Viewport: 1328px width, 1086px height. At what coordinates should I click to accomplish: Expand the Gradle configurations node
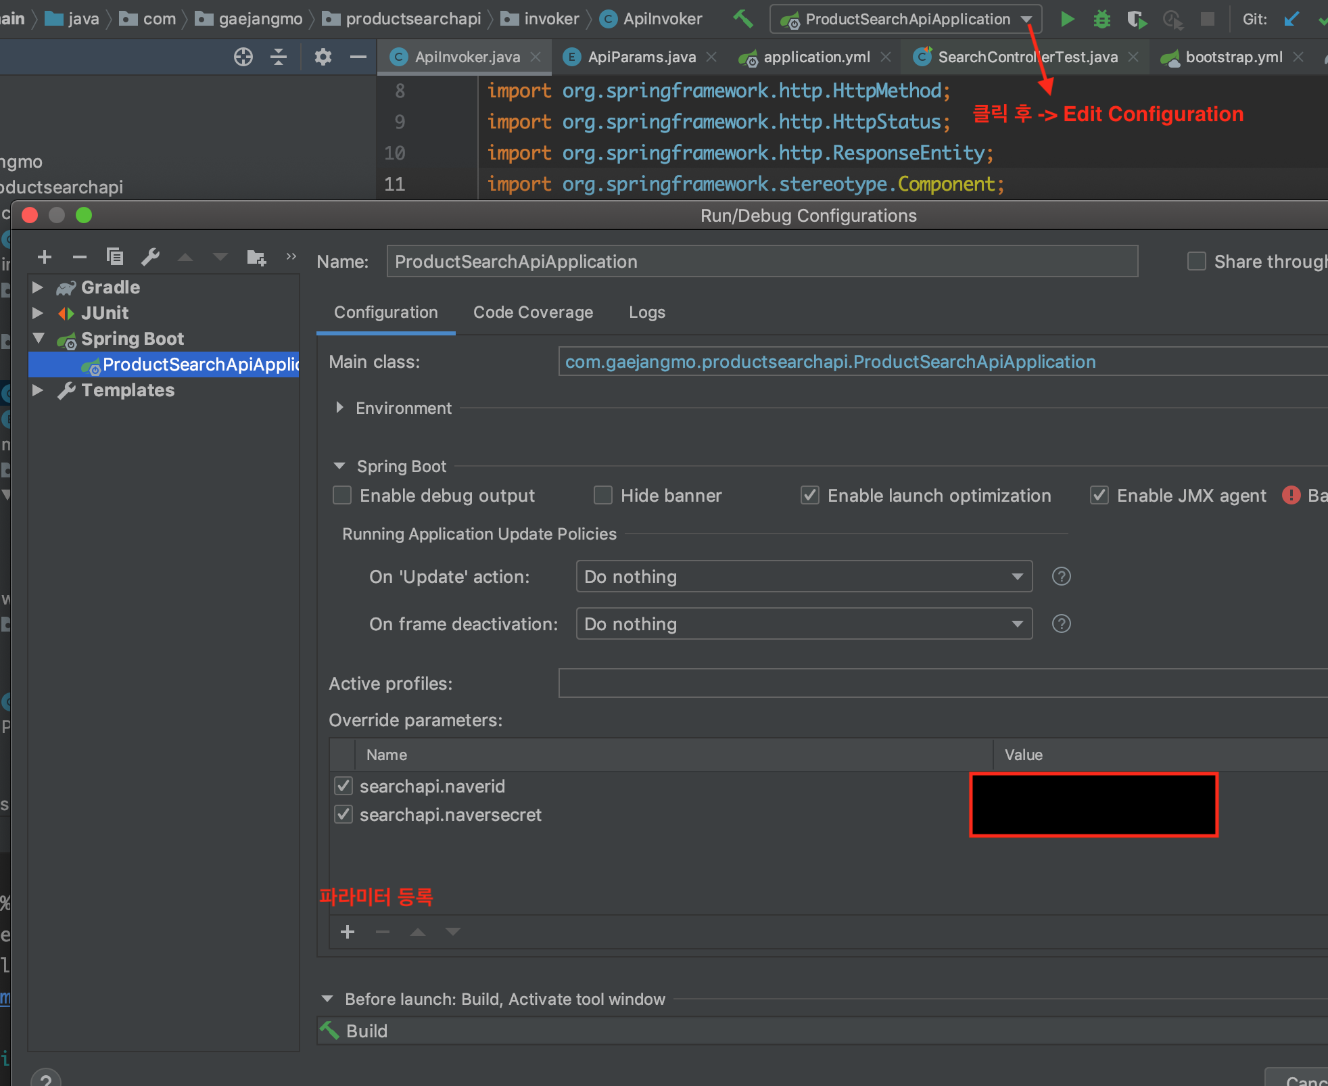(x=38, y=287)
